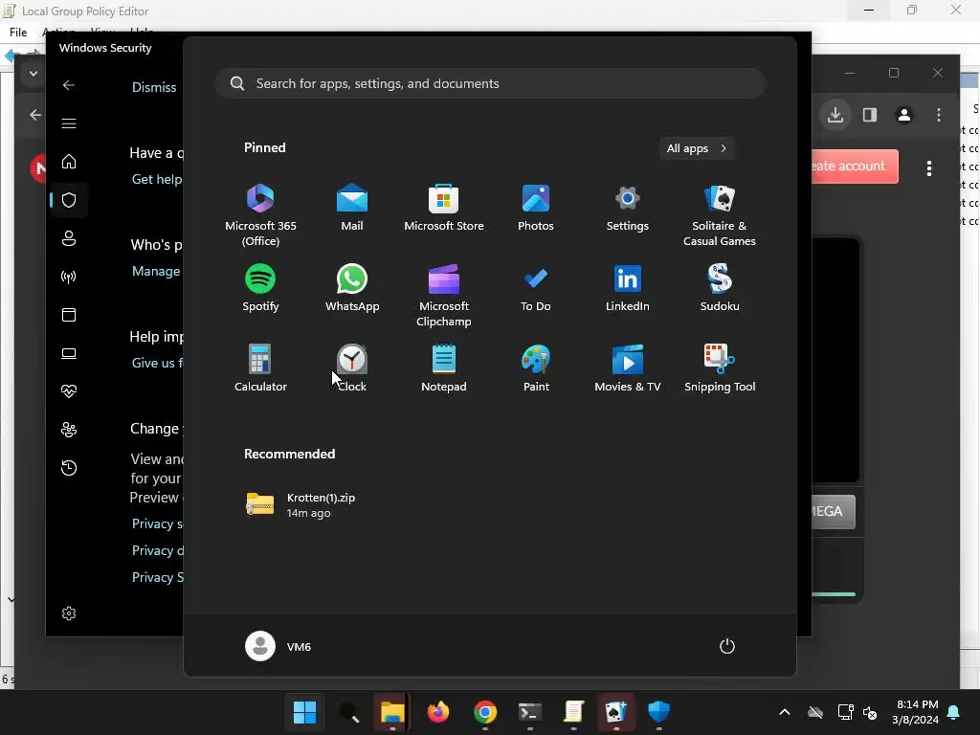Launch the Snipping Tool
Screen dimensions: 980x735
pyautogui.click(x=720, y=367)
